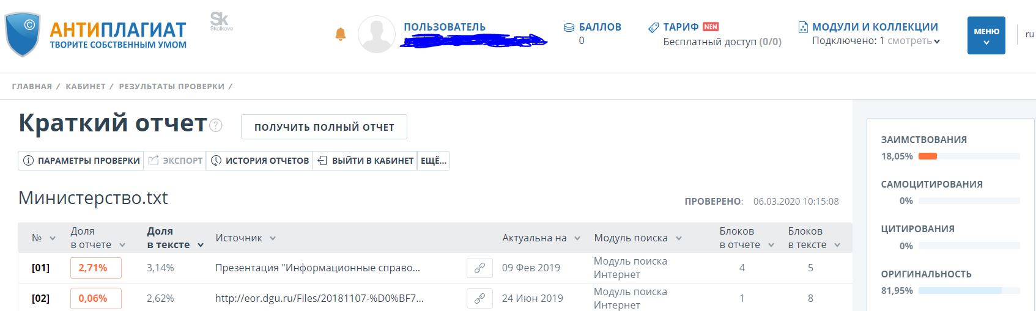Open 'История отчетов' toolbar item
This screenshot has width=1036, height=311.
click(x=260, y=161)
